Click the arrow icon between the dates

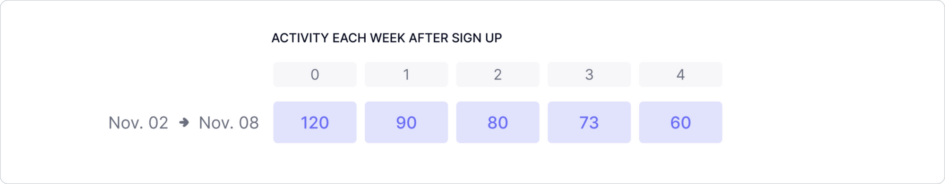(x=184, y=123)
